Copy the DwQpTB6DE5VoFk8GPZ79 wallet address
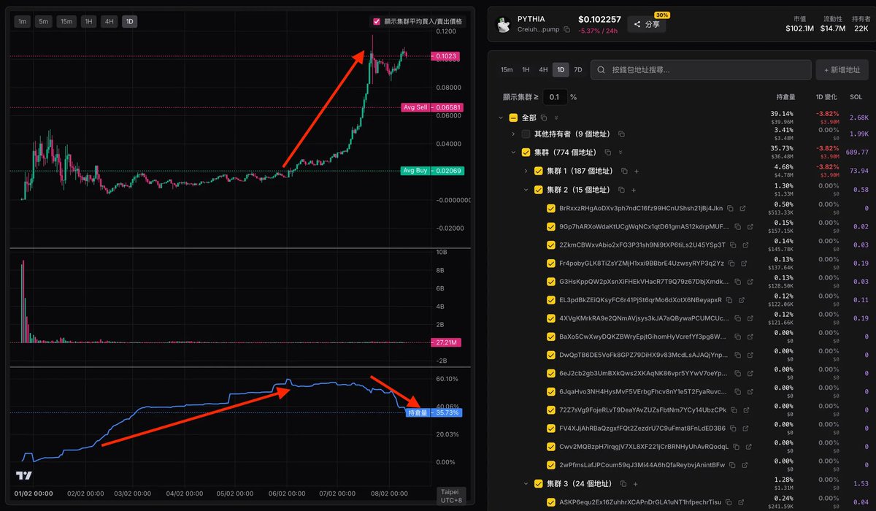 pos(737,355)
